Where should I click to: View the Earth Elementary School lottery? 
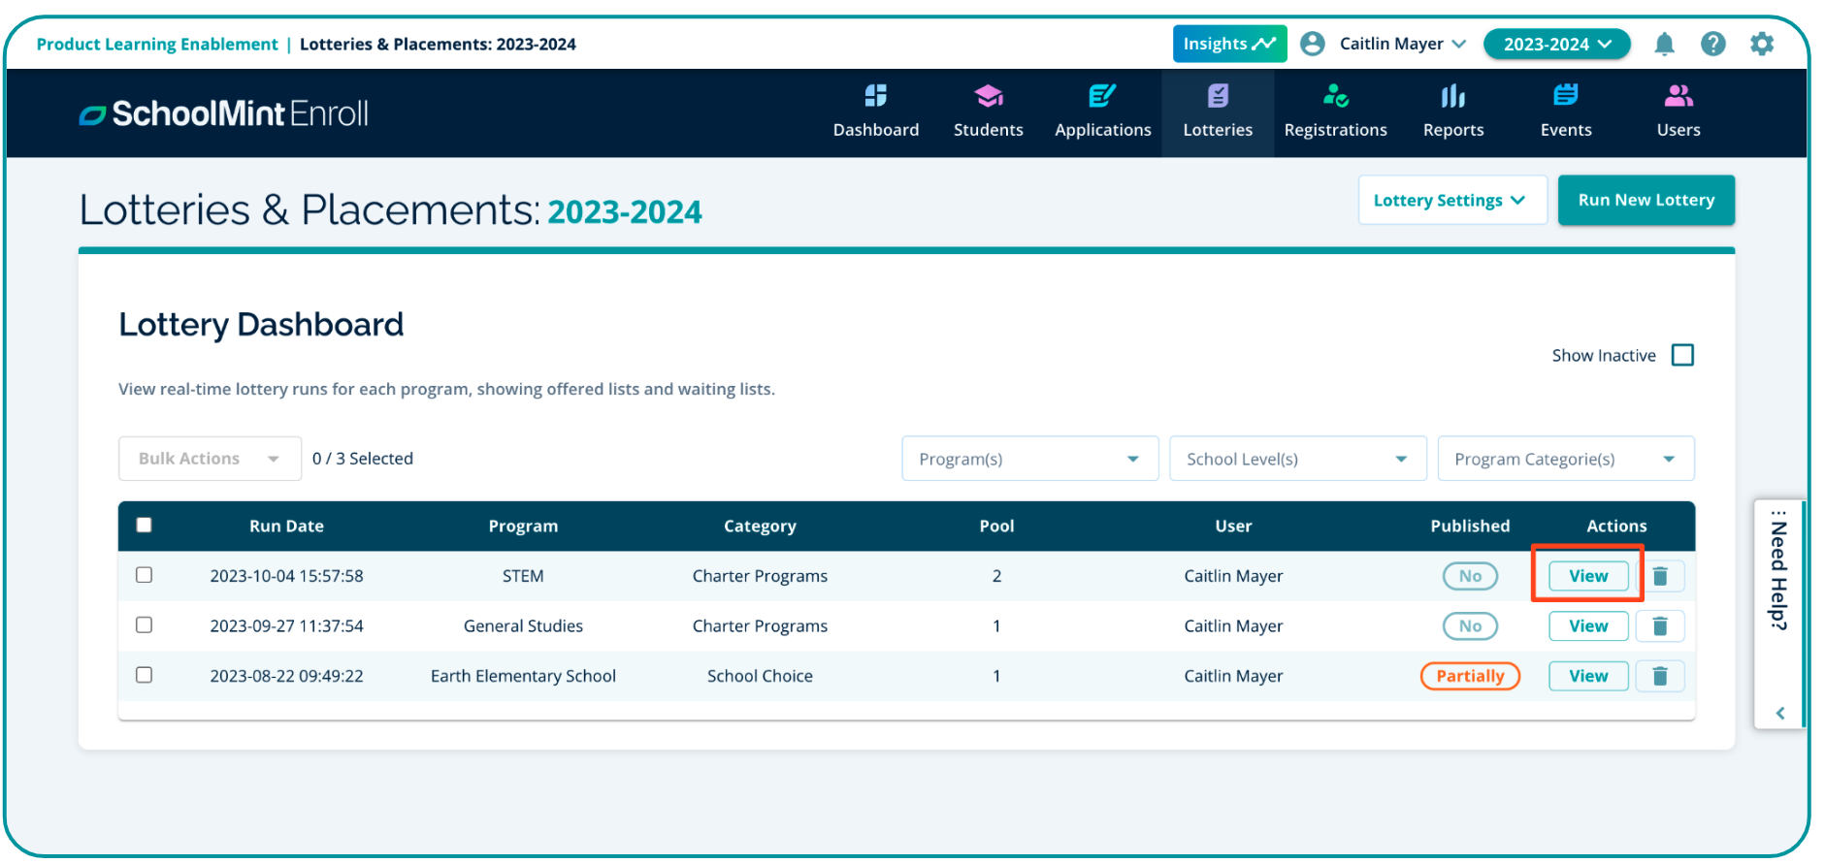1587,677
